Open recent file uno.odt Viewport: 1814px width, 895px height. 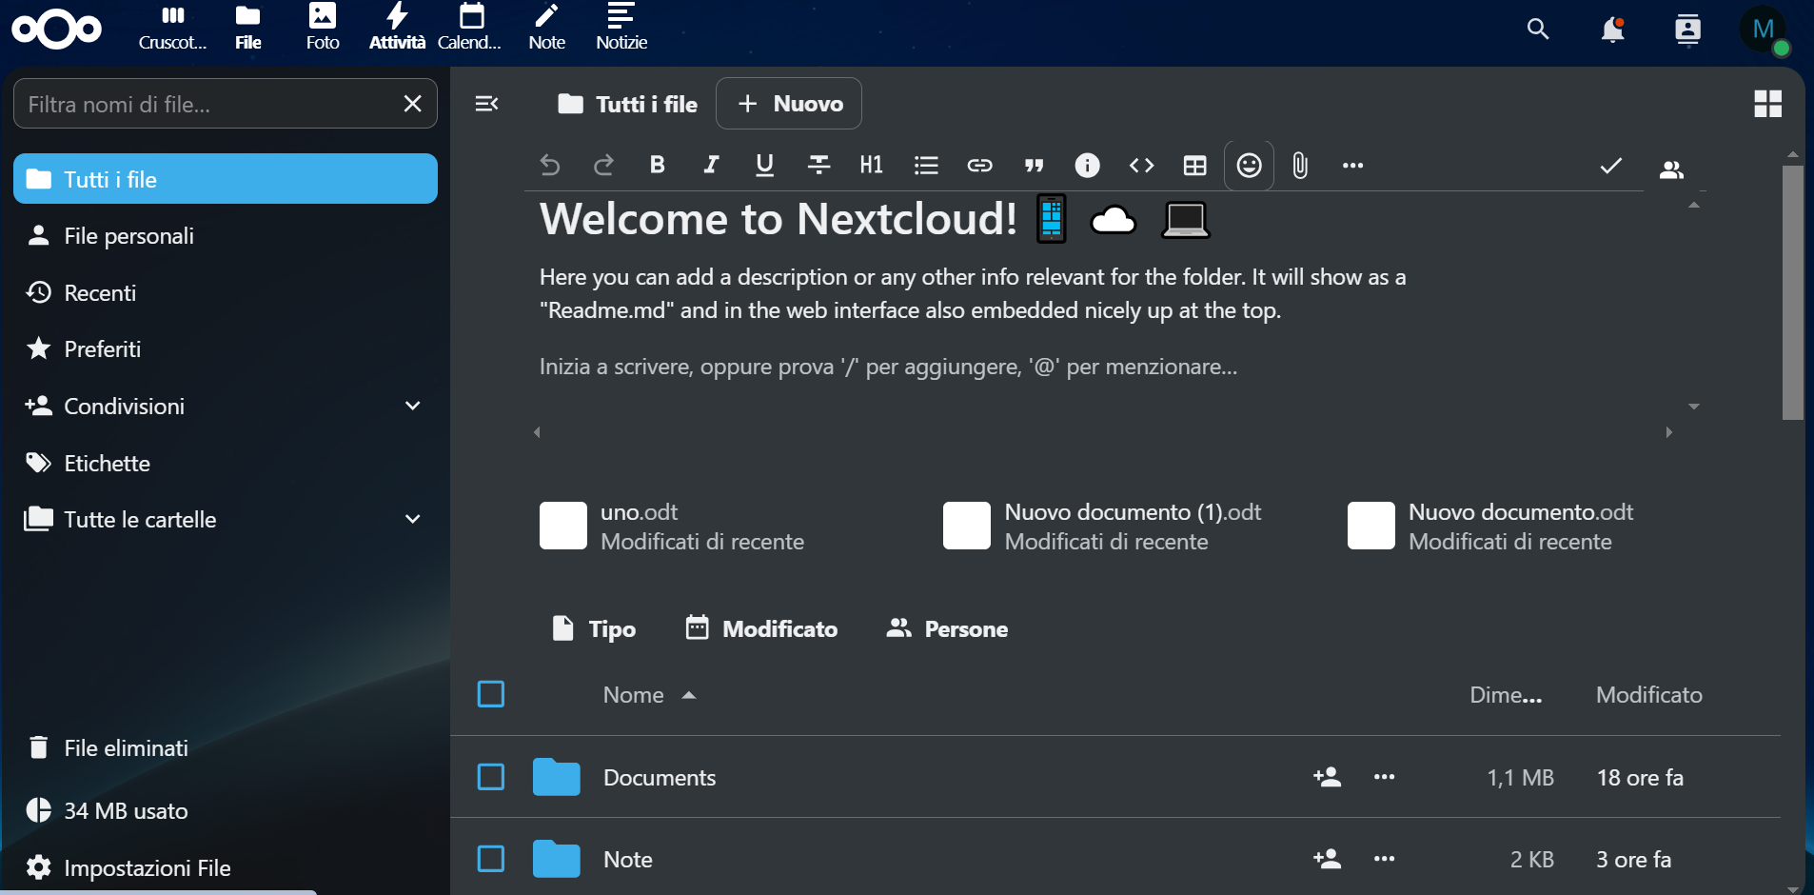click(x=674, y=527)
